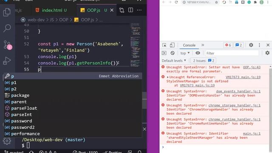Bookmark the page with star icon
Image resolution: width=272 pixels, height=153 pixels.
click(216, 2)
